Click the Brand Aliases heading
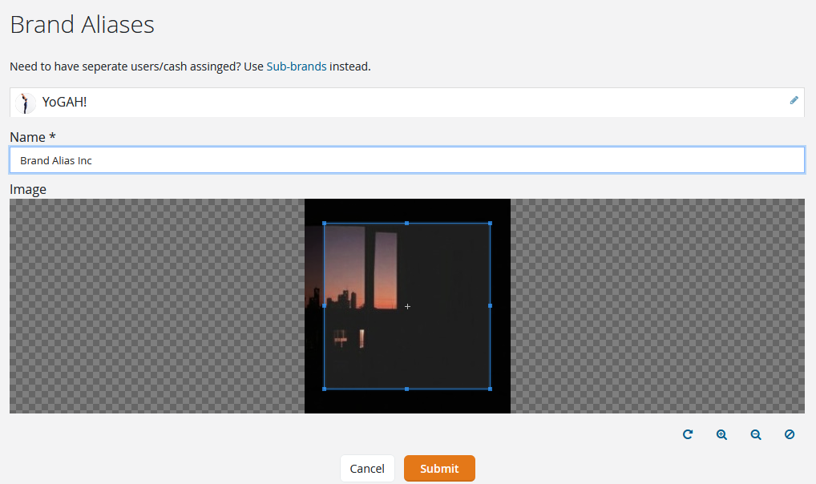816x484 pixels. [x=83, y=25]
